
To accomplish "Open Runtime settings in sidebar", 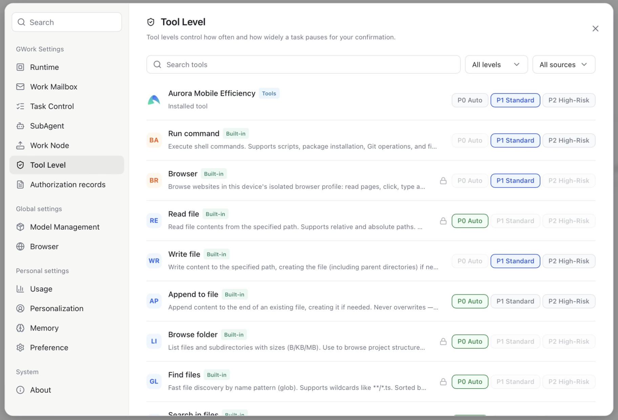I will [x=67, y=67].
